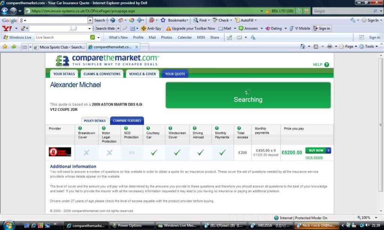This screenshot has height=230, width=384.
Task: Open Google toolbar Bookmarks star
Action: (x=163, y=20)
